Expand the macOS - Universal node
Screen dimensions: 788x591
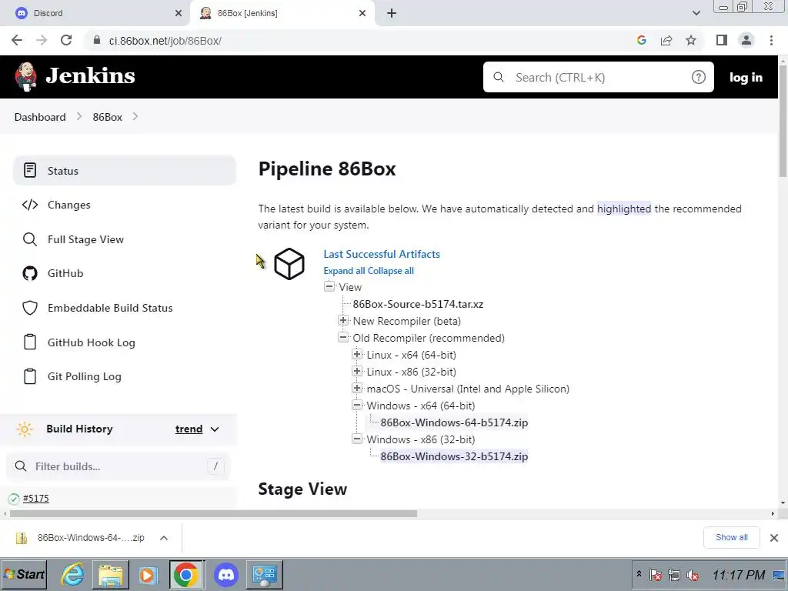pos(357,388)
